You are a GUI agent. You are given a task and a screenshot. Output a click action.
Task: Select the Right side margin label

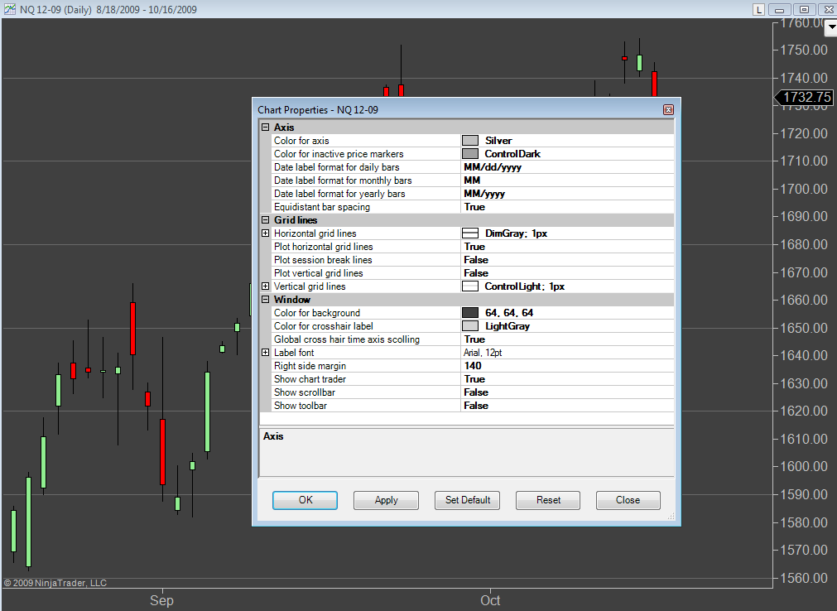[x=310, y=366]
